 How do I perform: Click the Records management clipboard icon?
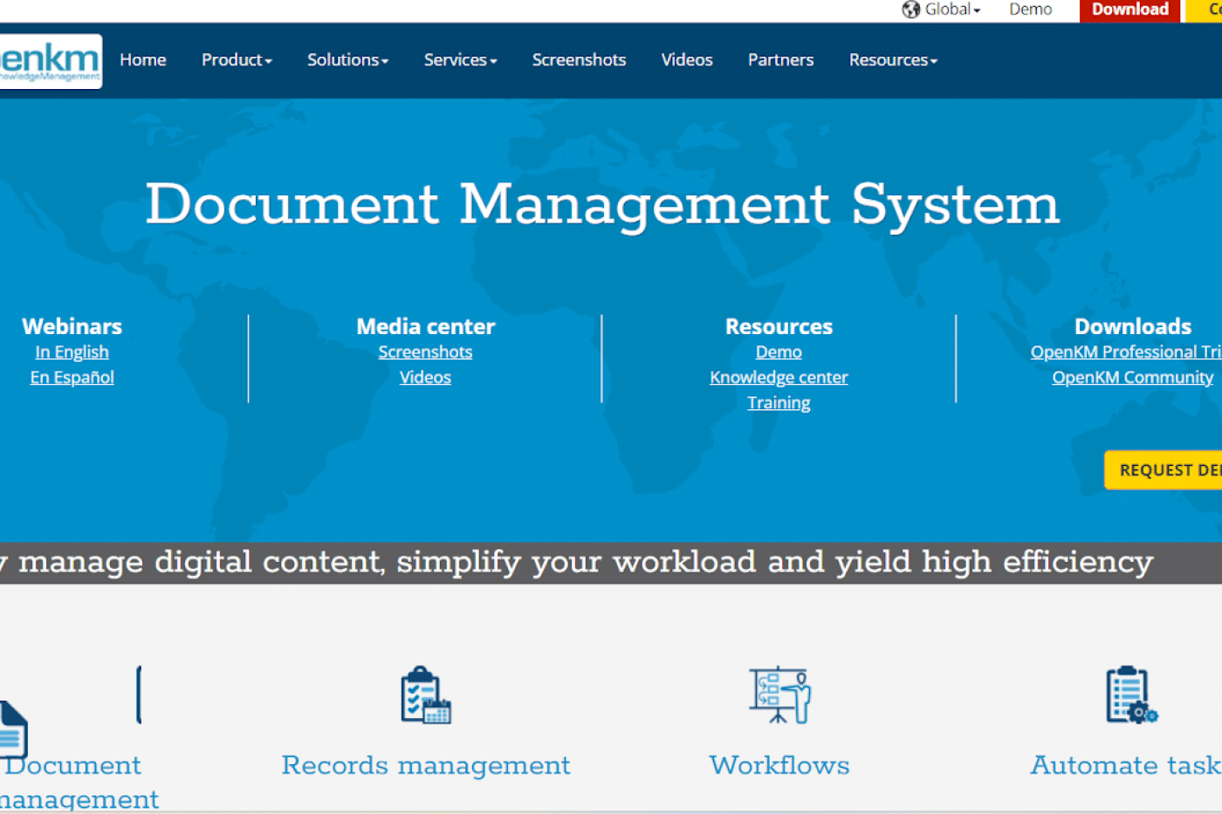coord(425,695)
